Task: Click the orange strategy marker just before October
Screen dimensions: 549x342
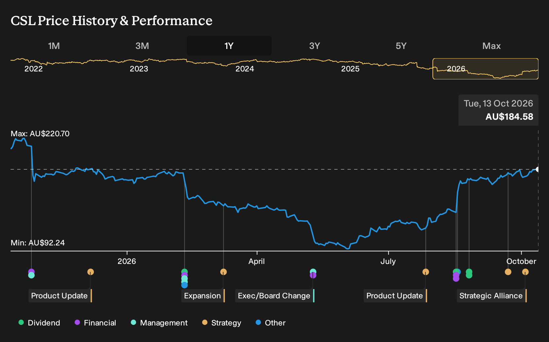Action: click(x=508, y=272)
